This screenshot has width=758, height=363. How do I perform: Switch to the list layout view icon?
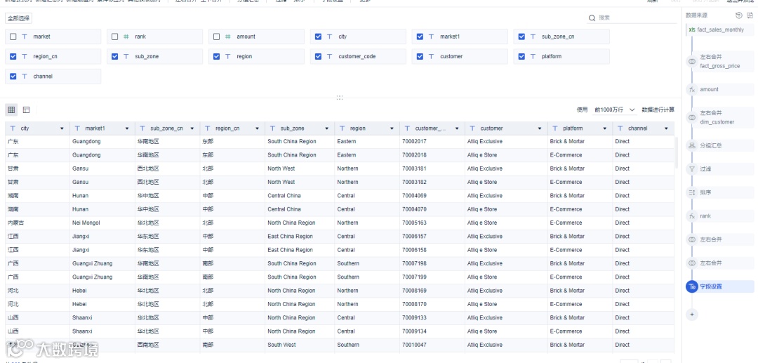pos(26,110)
